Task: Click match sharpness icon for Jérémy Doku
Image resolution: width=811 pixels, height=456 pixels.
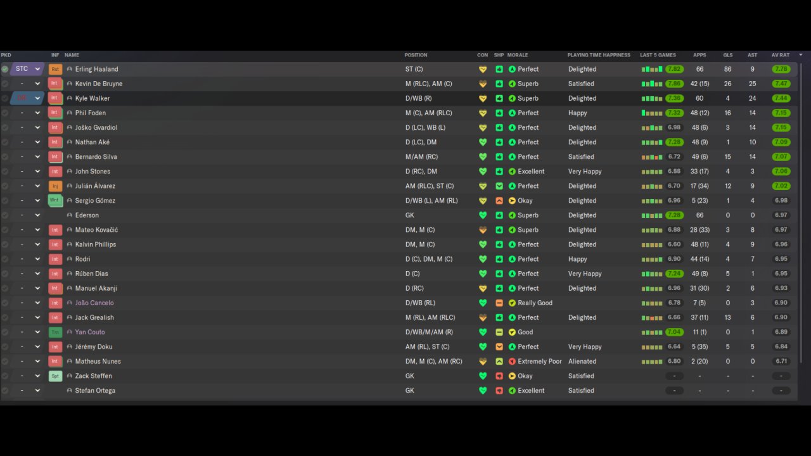Action: coord(499,347)
